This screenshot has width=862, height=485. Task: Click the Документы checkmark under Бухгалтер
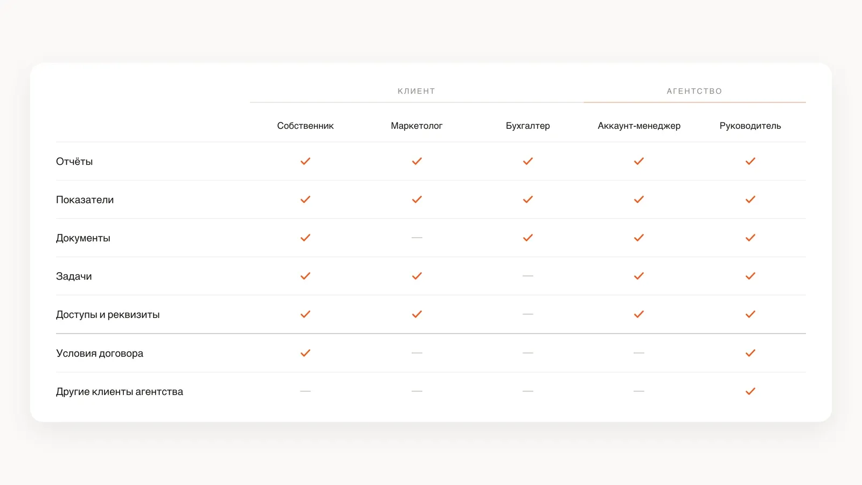tap(528, 238)
